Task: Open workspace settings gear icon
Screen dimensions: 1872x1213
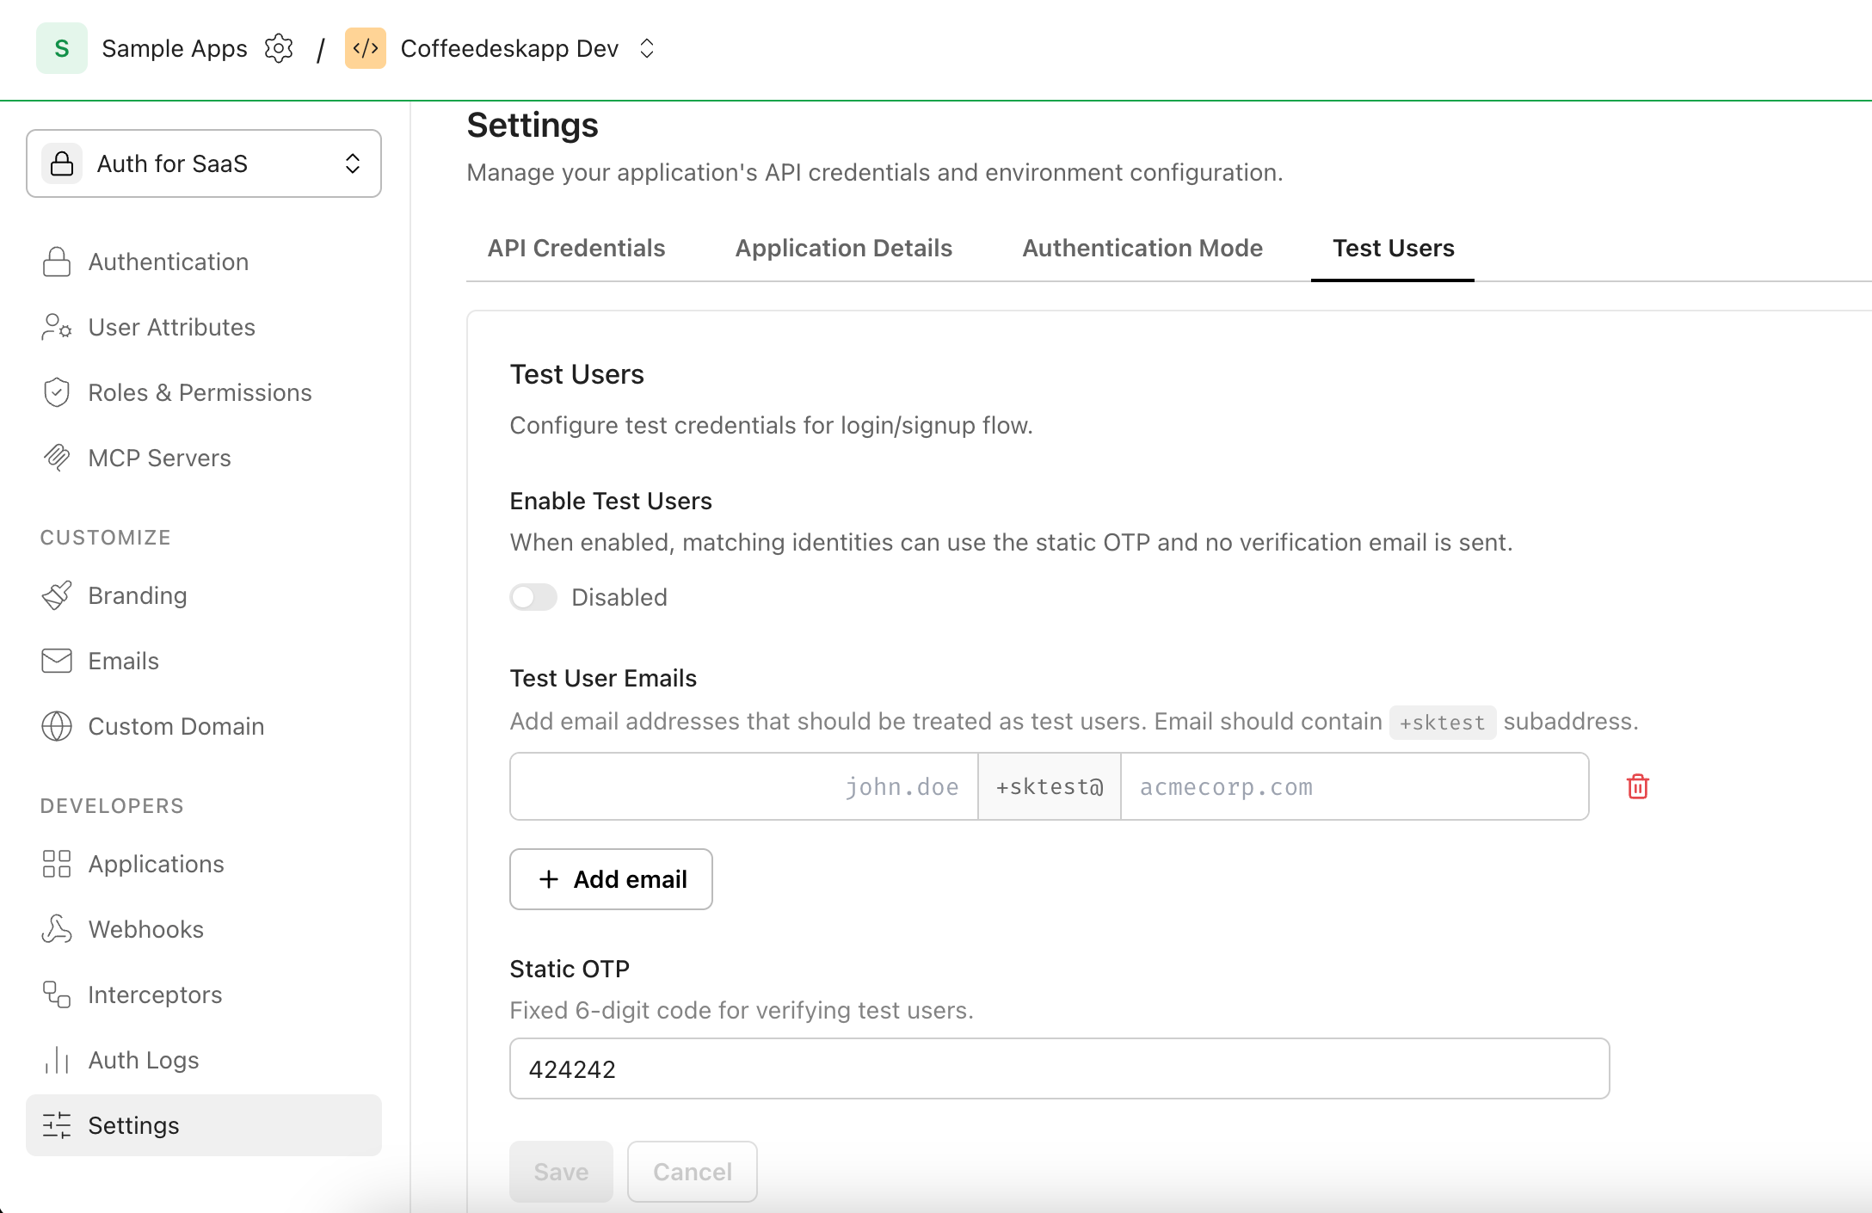Action: pyautogui.click(x=279, y=48)
